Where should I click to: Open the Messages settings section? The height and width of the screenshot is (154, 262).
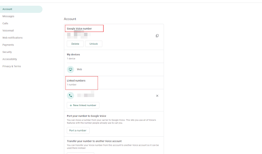tap(8, 16)
